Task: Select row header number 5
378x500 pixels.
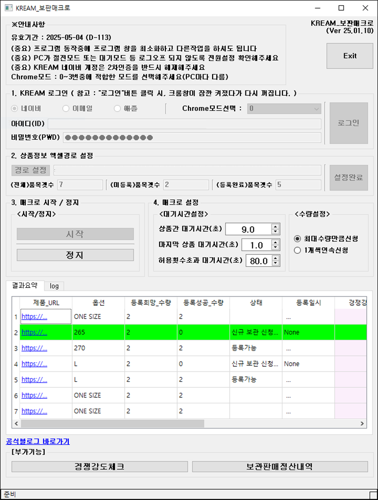Action: [x=16, y=380]
